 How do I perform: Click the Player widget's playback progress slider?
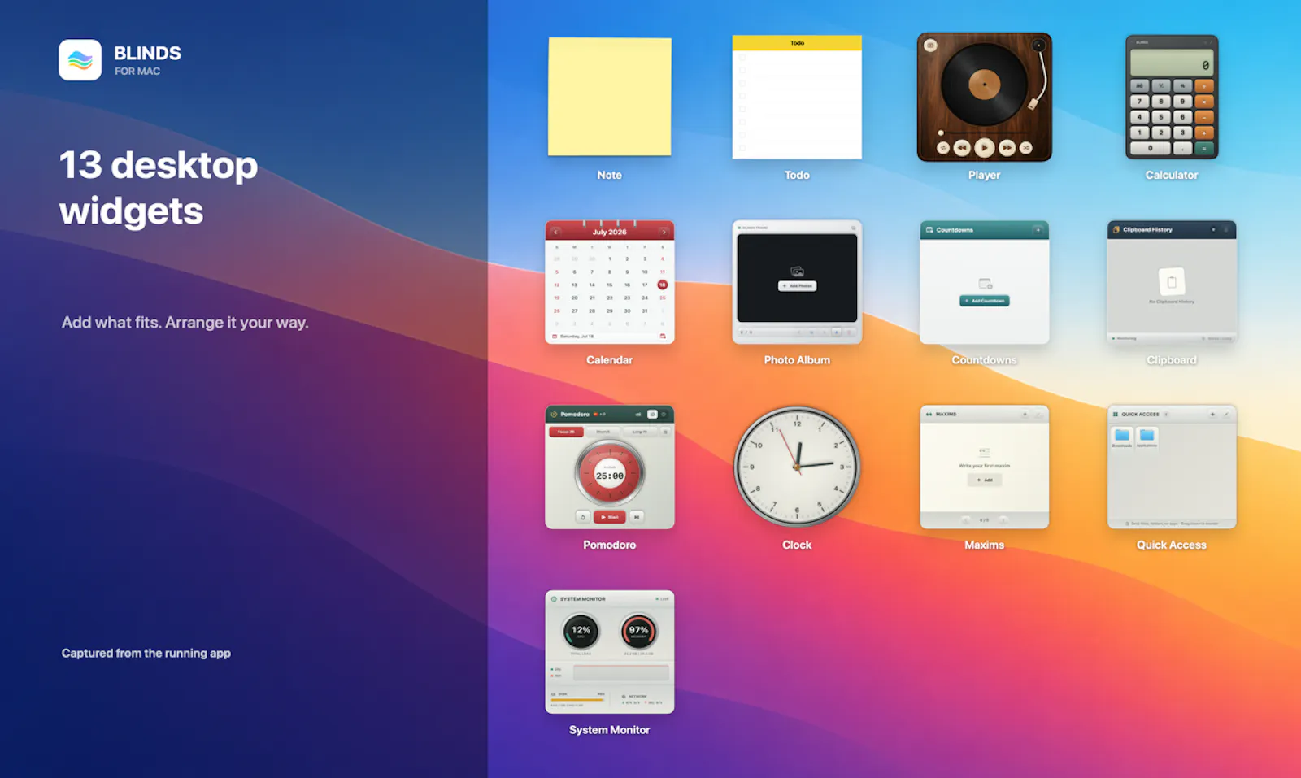(x=984, y=133)
